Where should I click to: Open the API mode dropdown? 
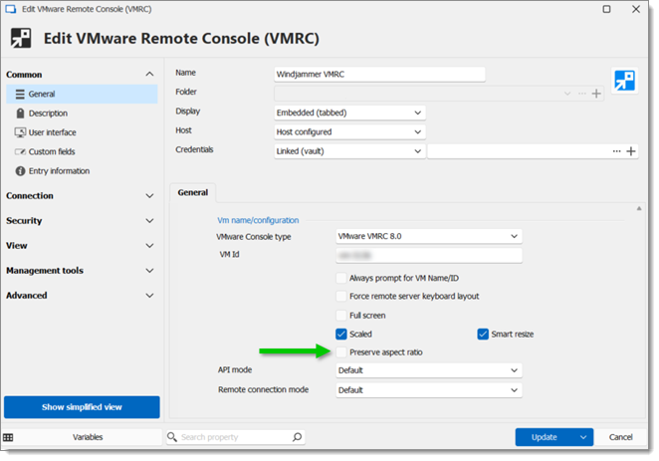click(x=429, y=370)
